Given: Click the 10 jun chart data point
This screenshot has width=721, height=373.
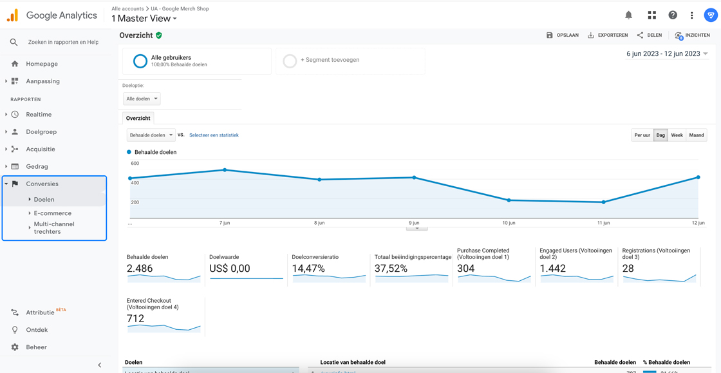Looking at the screenshot, I should 509,200.
